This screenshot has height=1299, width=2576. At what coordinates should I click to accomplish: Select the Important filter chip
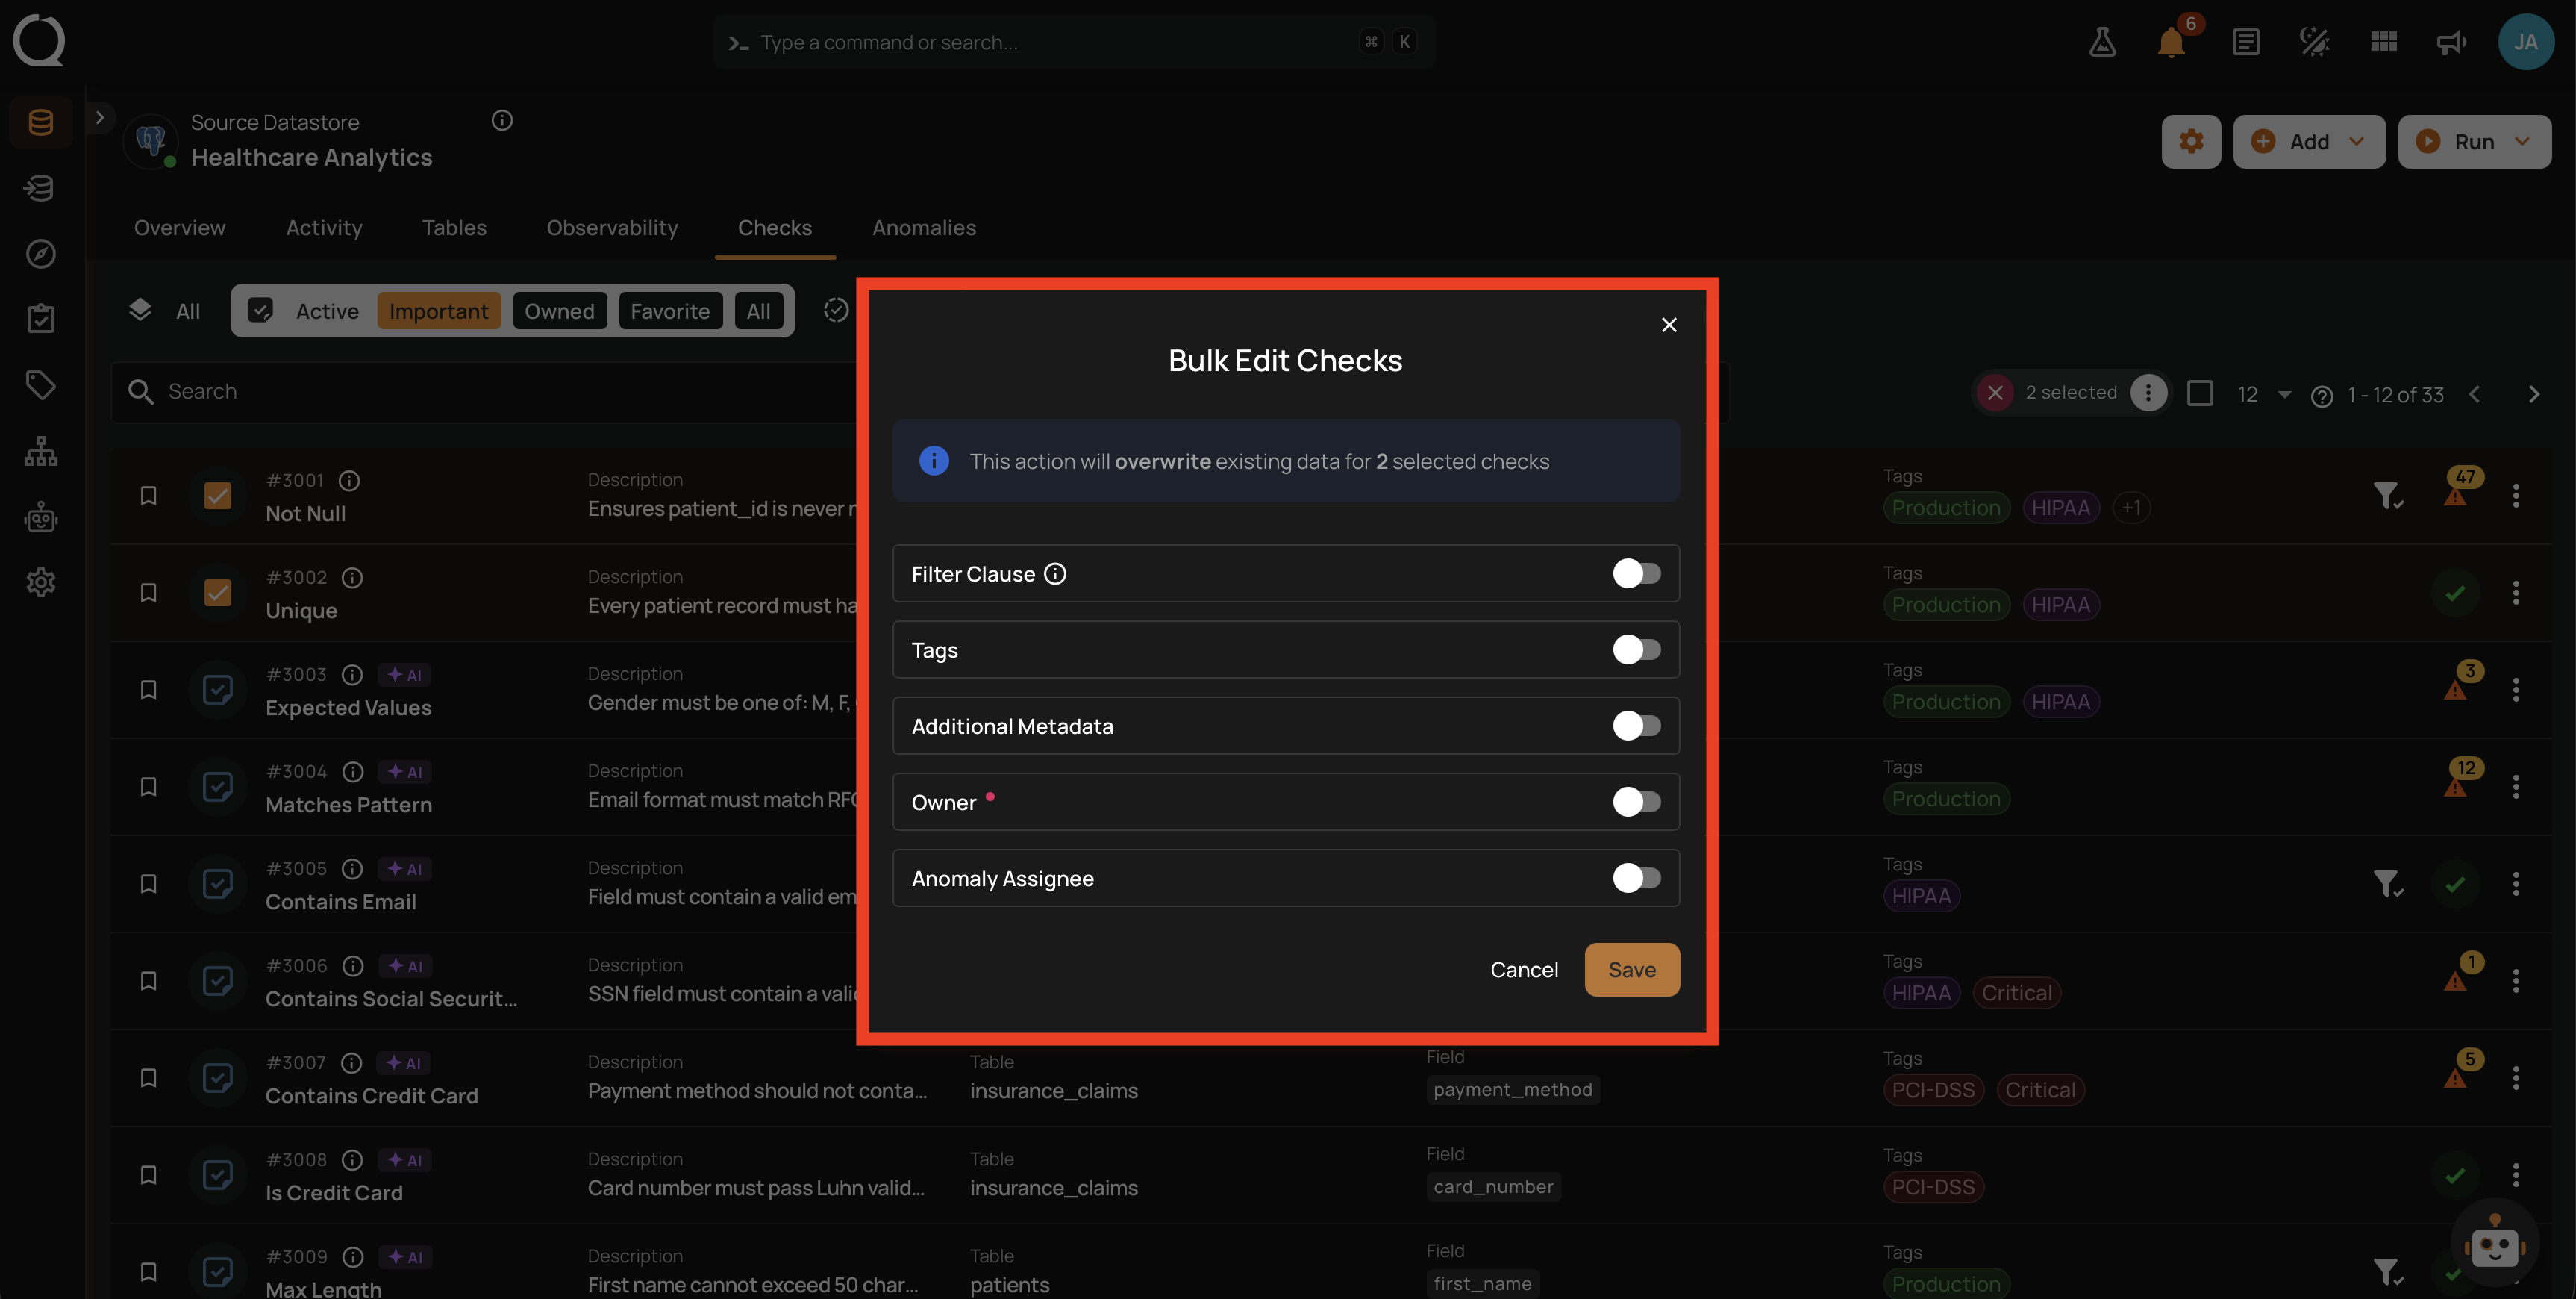(439, 311)
